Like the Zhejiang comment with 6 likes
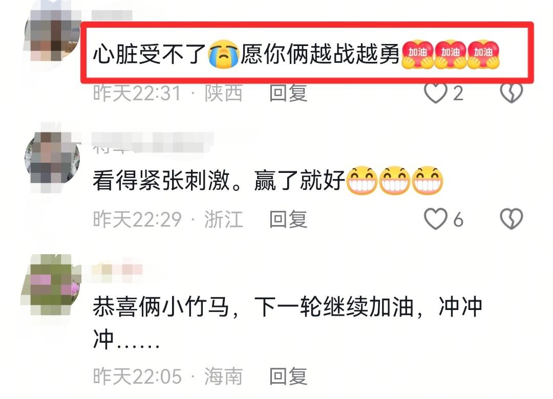553x399 pixels. coord(435,219)
